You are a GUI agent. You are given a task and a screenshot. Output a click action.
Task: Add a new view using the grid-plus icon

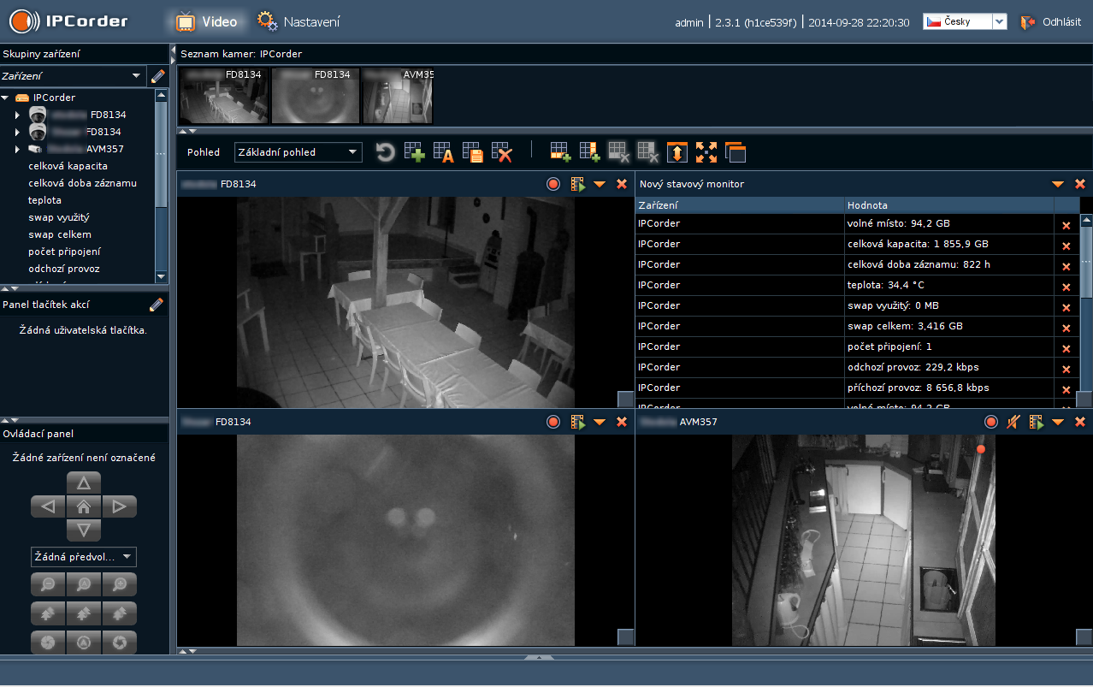415,152
